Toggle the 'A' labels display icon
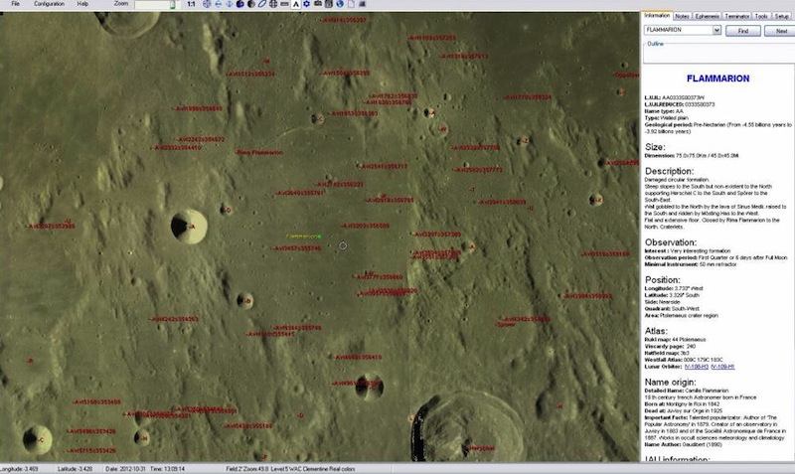Image resolution: width=795 pixels, height=474 pixels. coord(295,4)
